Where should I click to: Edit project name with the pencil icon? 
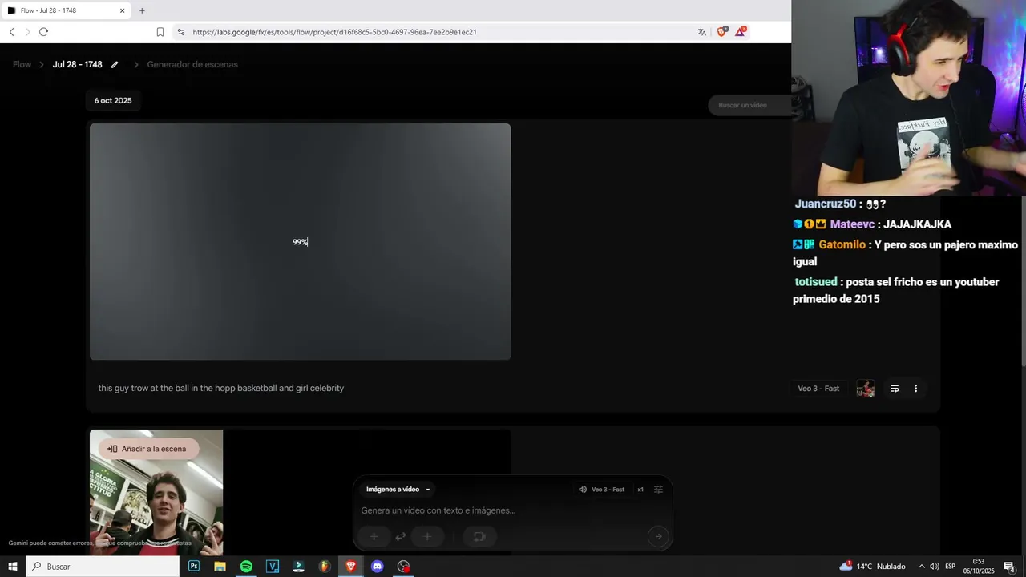point(115,64)
